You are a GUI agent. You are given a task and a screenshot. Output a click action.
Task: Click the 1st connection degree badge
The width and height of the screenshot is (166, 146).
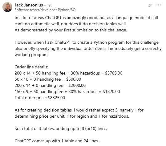tap(49, 5)
